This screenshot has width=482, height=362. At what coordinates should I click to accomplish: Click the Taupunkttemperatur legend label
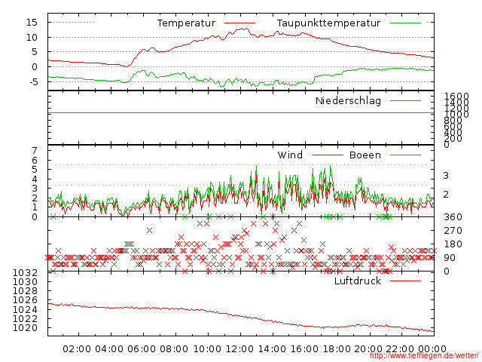click(328, 23)
